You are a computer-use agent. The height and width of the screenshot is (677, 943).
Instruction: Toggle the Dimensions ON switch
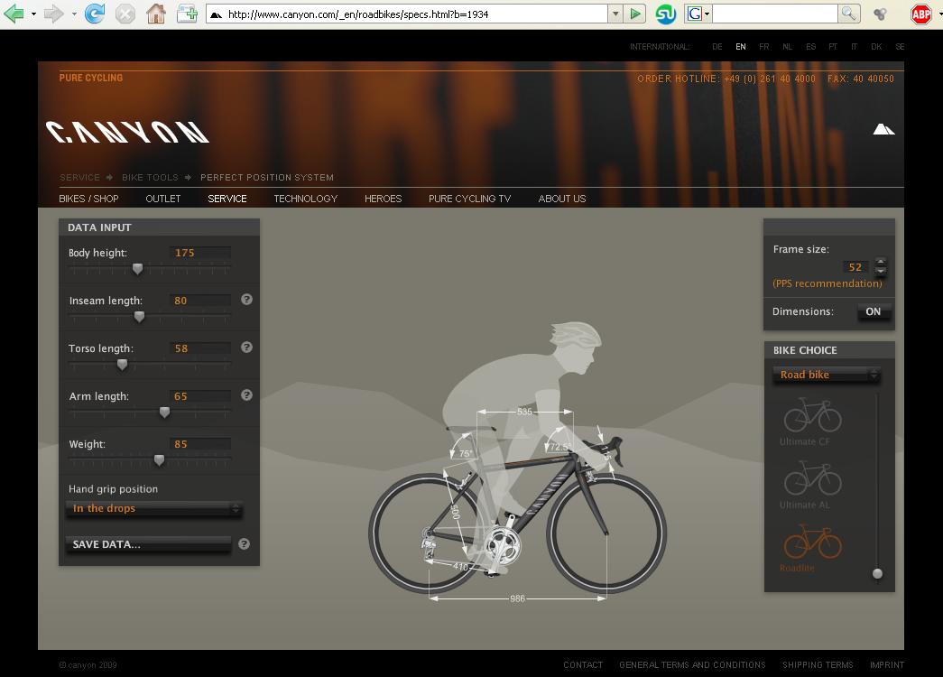pos(873,311)
